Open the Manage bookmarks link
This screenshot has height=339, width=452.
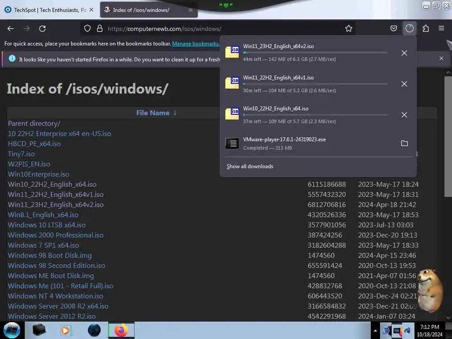(x=196, y=44)
